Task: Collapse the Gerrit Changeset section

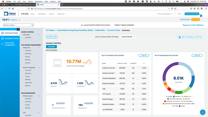Action: tap(39, 67)
